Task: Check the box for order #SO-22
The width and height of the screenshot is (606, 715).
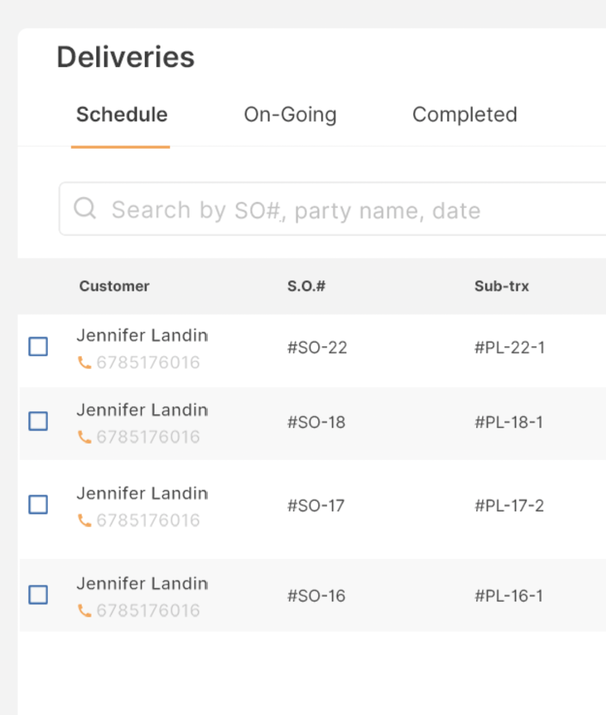Action: [x=38, y=347]
